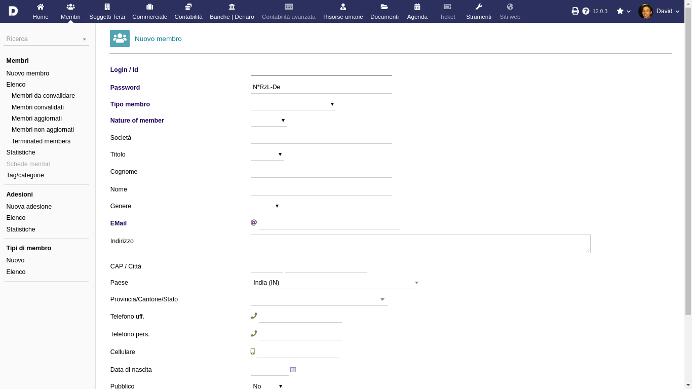Click the Cellulare mobile icon

[x=253, y=351]
